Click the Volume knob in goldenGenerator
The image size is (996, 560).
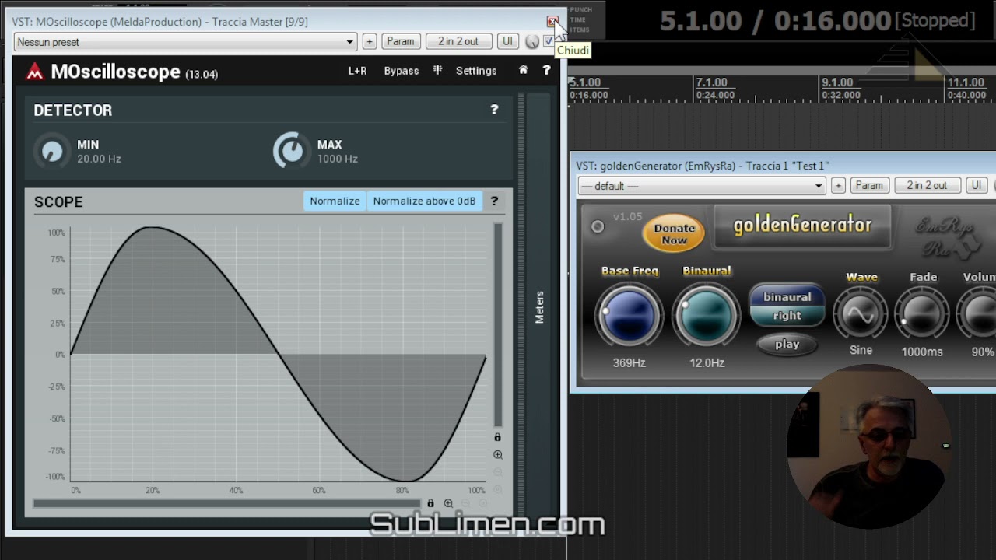pos(979,314)
